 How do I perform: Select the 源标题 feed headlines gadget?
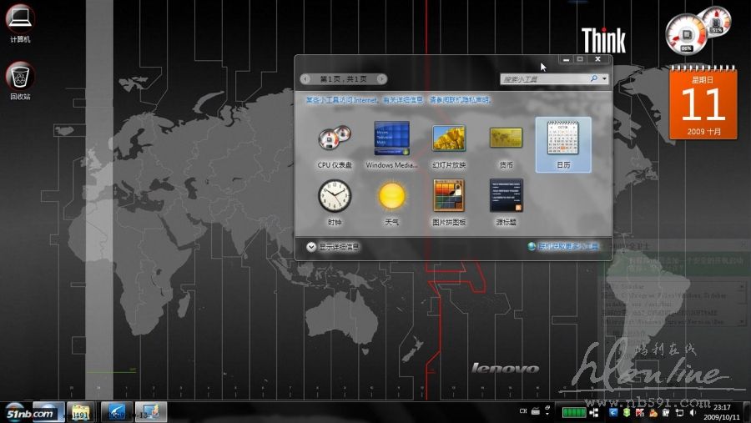[506, 201]
